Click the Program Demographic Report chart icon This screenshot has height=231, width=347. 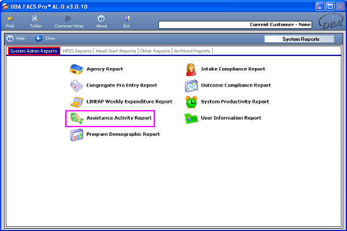point(76,135)
